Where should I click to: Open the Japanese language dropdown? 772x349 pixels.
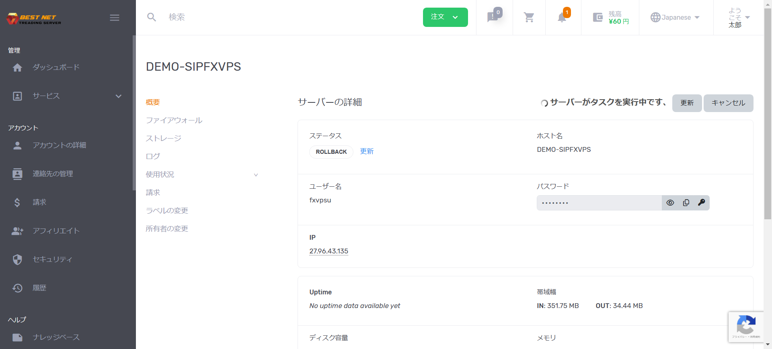point(675,17)
